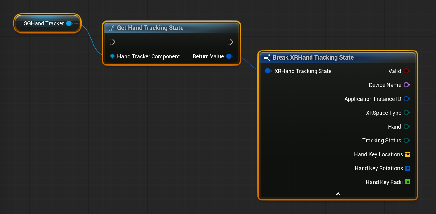Click the Hand Key Rotations array pin

point(408,168)
